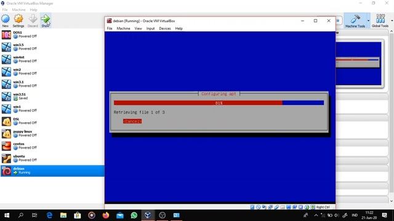Select the running debian virtual machine
Image resolution: width=394 pixels, height=221 pixels.
coord(52,171)
